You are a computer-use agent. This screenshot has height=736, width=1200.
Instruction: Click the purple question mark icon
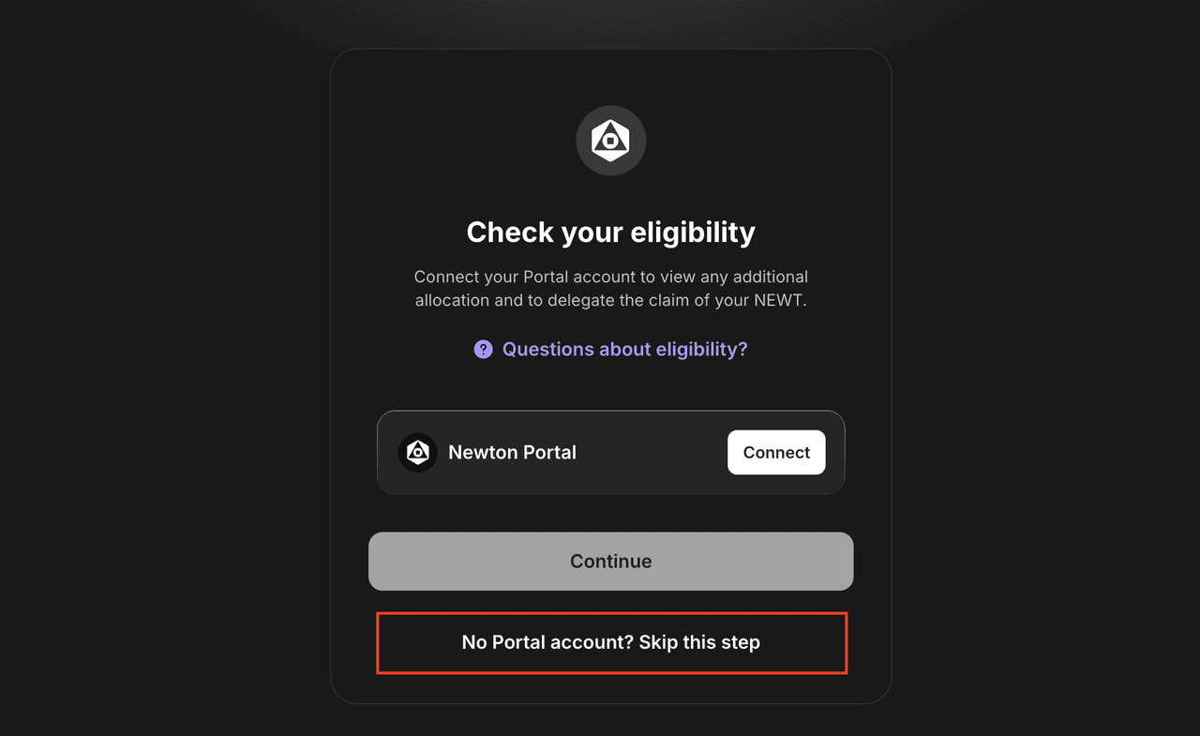tap(483, 350)
